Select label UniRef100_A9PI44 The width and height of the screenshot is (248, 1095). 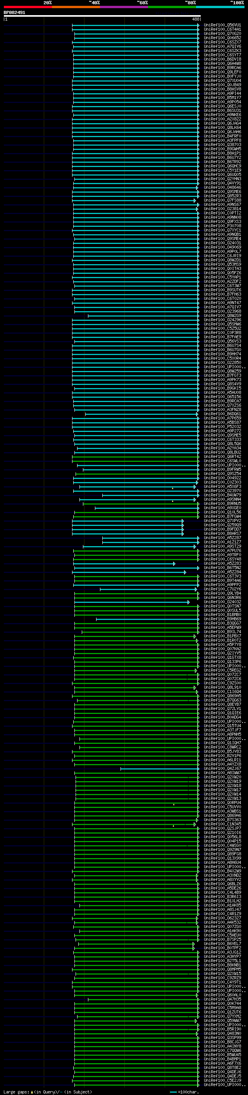point(222,93)
